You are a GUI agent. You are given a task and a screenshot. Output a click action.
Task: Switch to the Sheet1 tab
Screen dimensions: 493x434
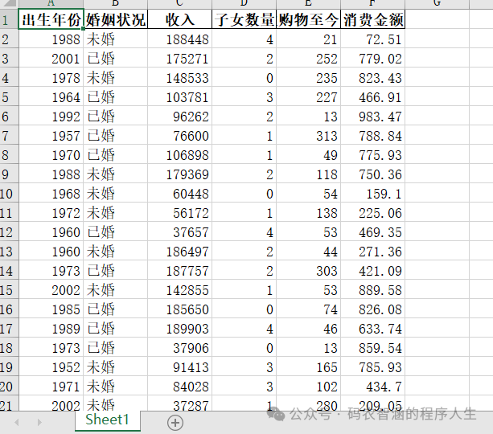[x=107, y=420]
